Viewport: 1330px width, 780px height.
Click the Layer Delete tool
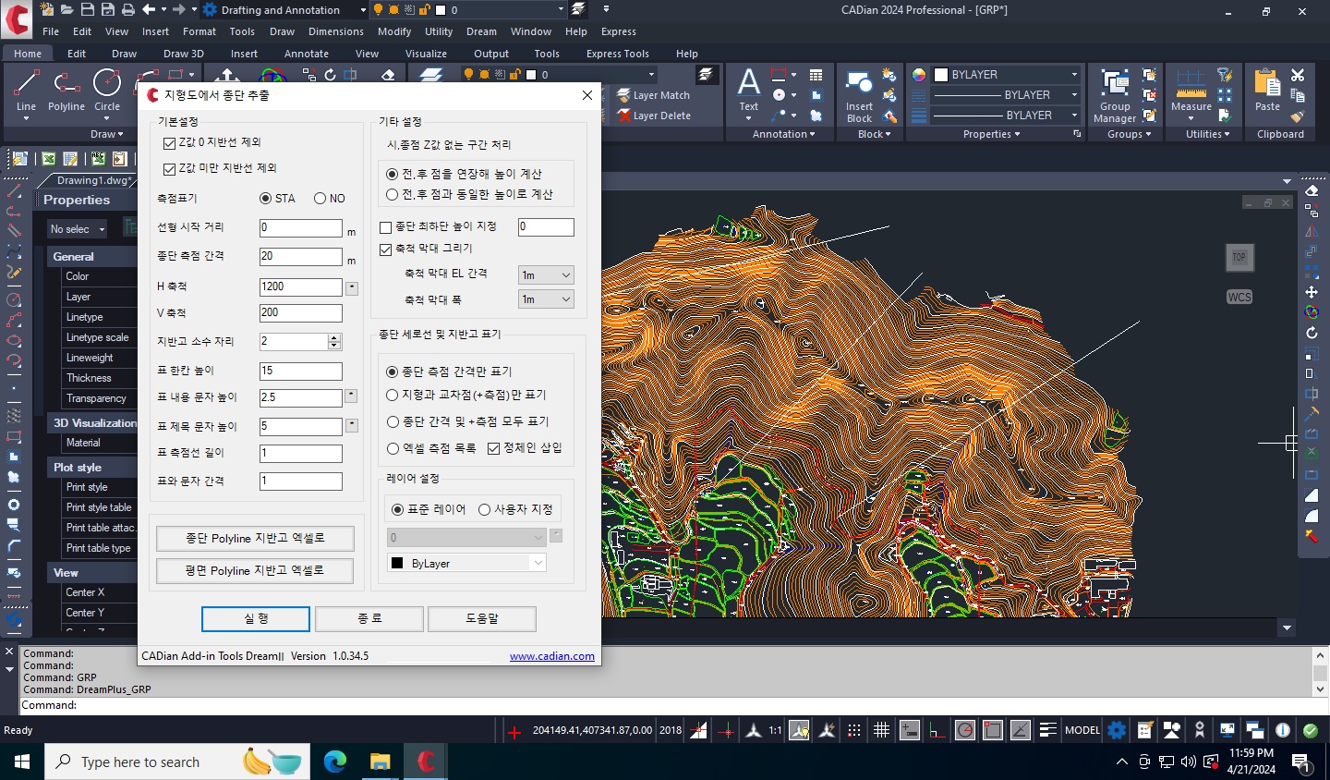pos(654,116)
